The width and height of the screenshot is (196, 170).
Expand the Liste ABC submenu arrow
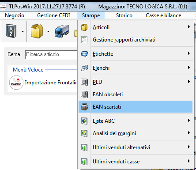(189, 121)
